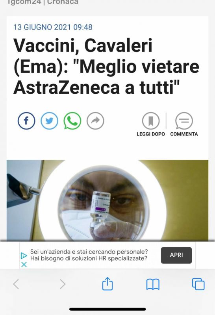The image size is (215, 315).
Task: Show Safari open tabs overview
Action: tap(198, 284)
